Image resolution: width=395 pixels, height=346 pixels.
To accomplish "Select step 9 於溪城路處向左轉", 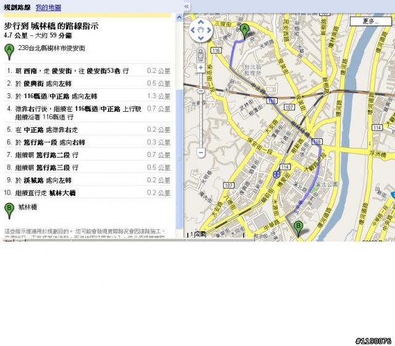I will (x=87, y=180).
